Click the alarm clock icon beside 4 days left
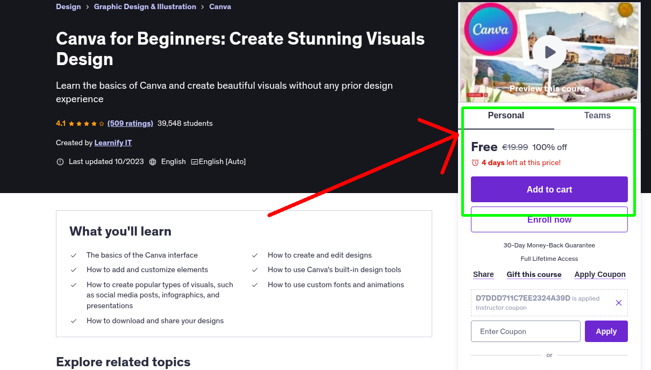651x370 pixels. (x=475, y=162)
